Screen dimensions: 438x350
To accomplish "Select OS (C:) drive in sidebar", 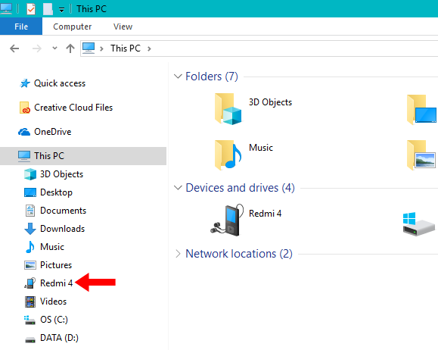I will pos(46,320).
